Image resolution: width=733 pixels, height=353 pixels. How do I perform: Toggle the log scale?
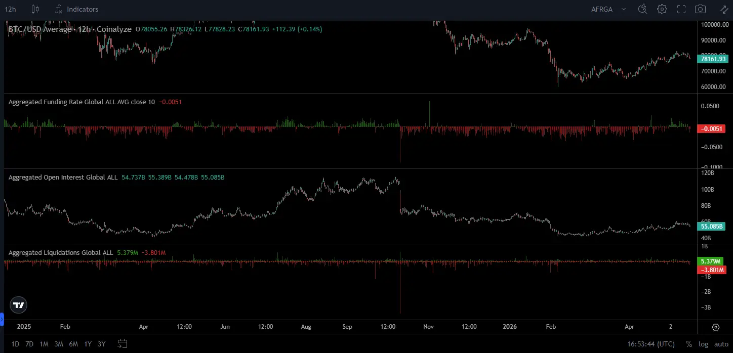pos(703,344)
